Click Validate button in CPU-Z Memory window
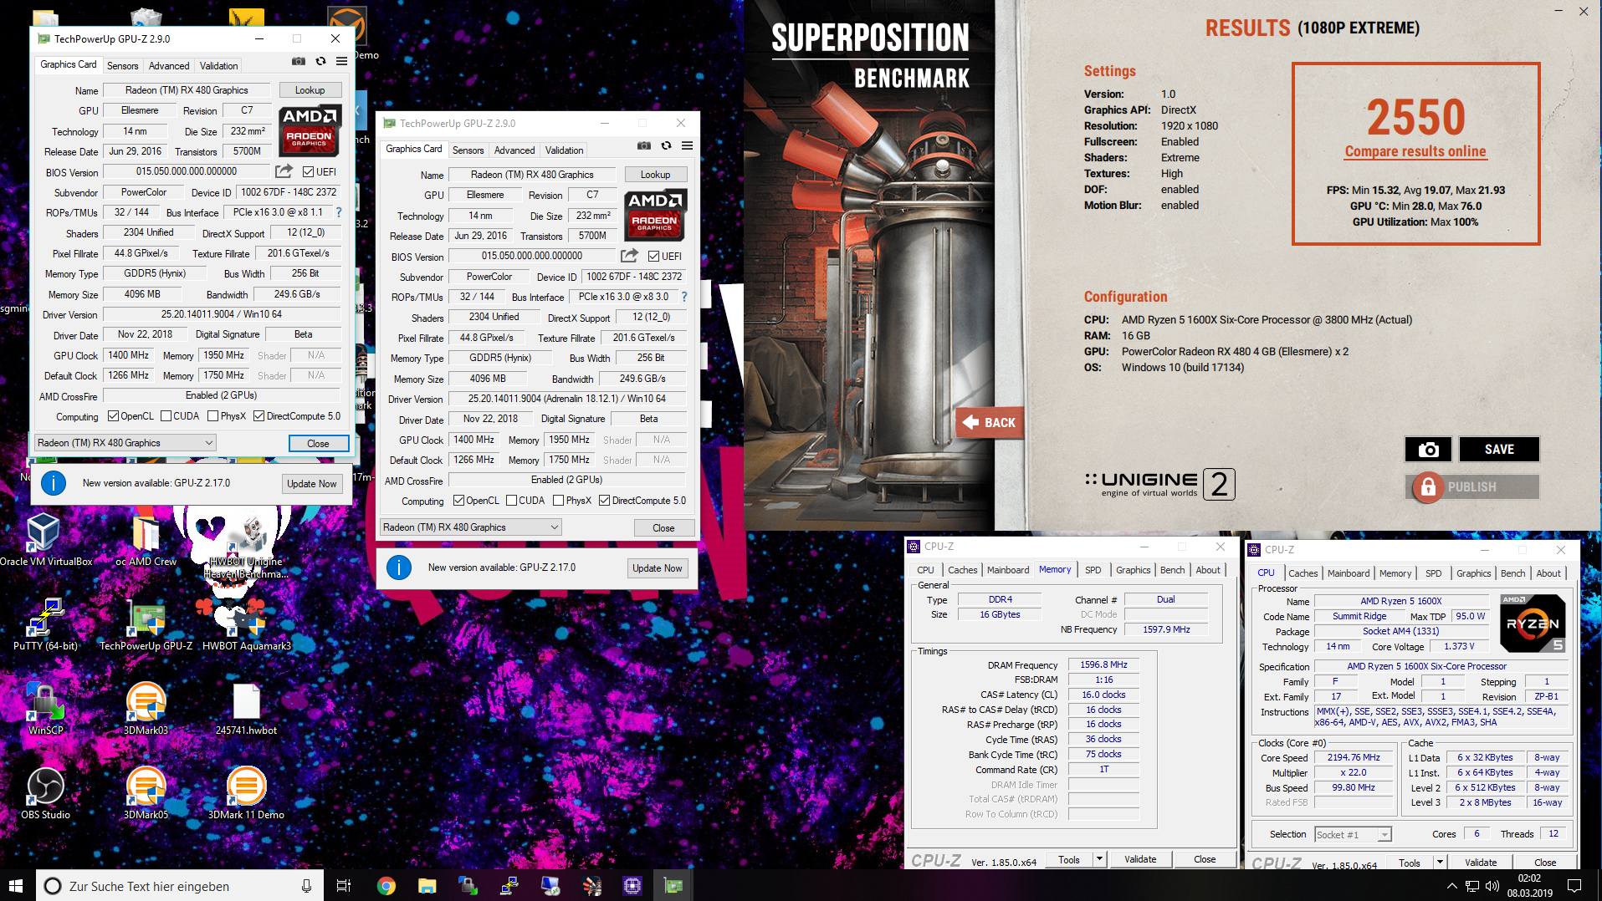This screenshot has height=901, width=1602. (1139, 859)
